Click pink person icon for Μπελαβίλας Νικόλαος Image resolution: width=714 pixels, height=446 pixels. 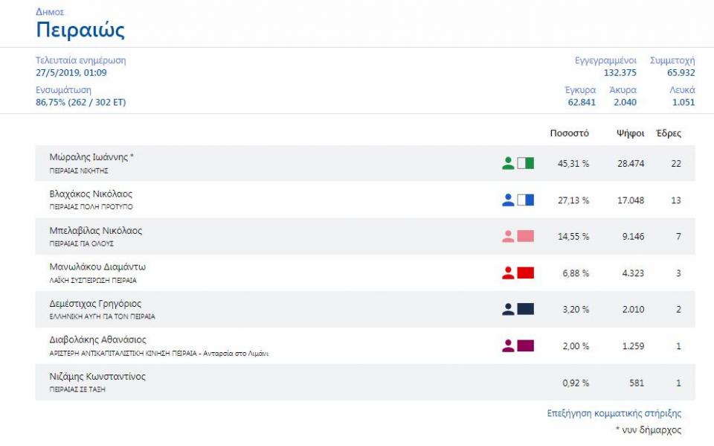(x=508, y=236)
